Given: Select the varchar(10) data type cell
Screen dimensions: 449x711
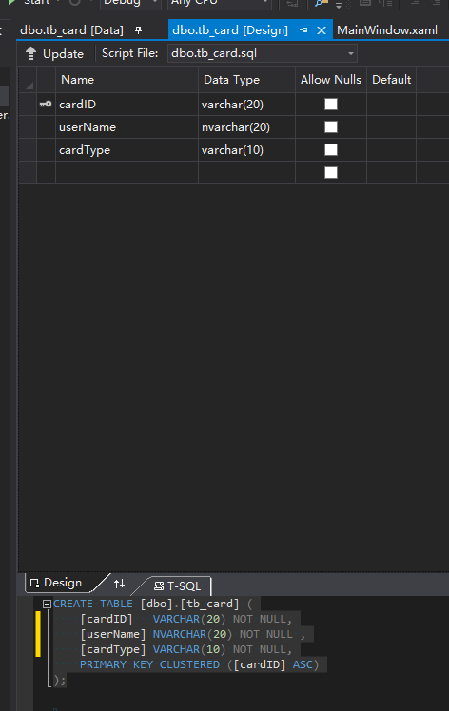Looking at the screenshot, I should click(246, 150).
